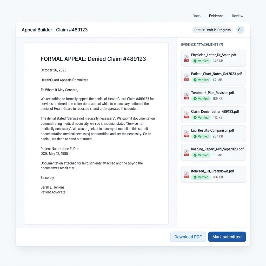
Task: Click the Status: Draft in Progress badge
Action: [212, 30]
